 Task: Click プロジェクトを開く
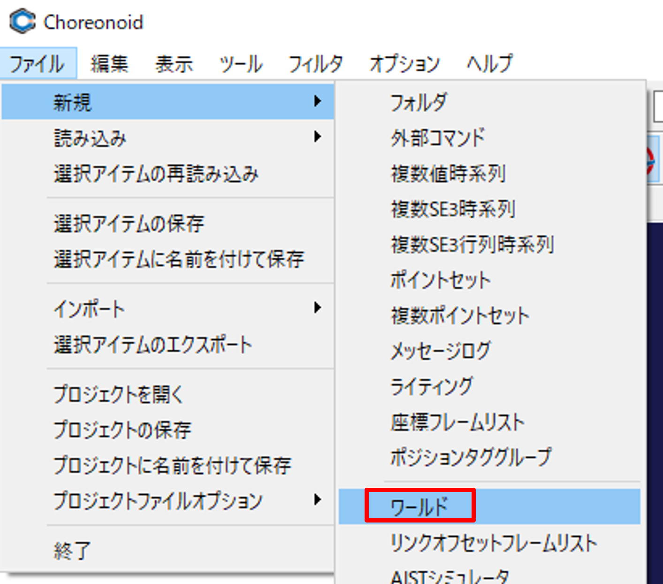pos(118,394)
